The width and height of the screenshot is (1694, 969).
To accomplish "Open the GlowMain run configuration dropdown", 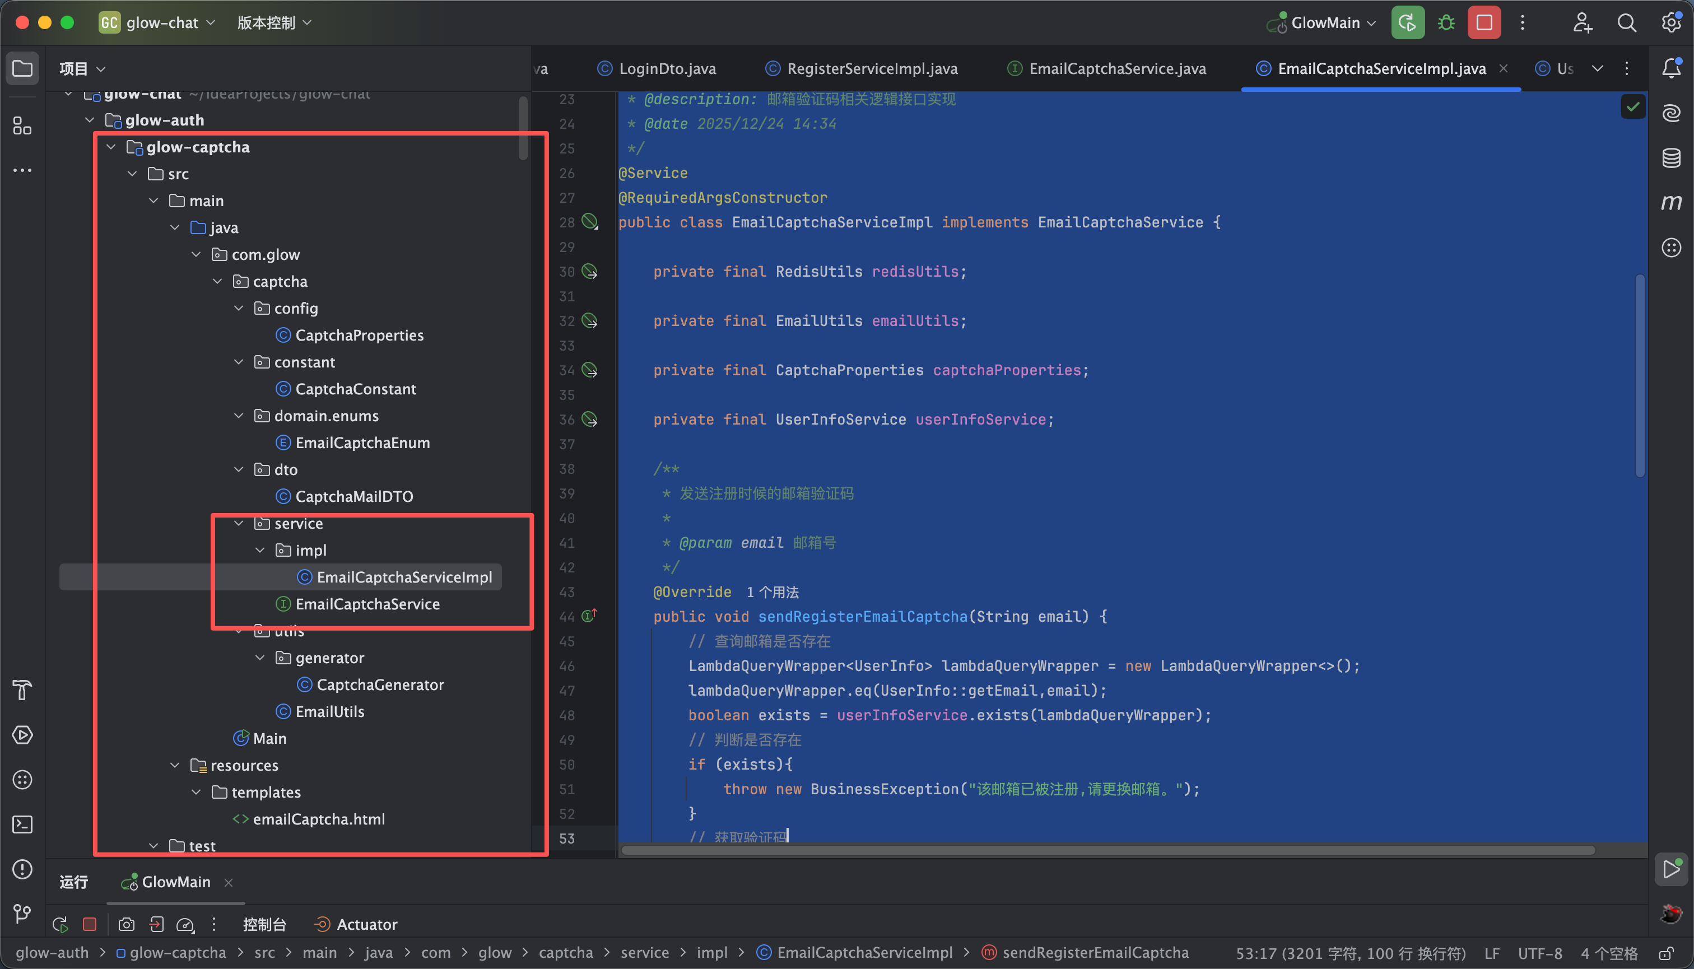I will pyautogui.click(x=1325, y=22).
